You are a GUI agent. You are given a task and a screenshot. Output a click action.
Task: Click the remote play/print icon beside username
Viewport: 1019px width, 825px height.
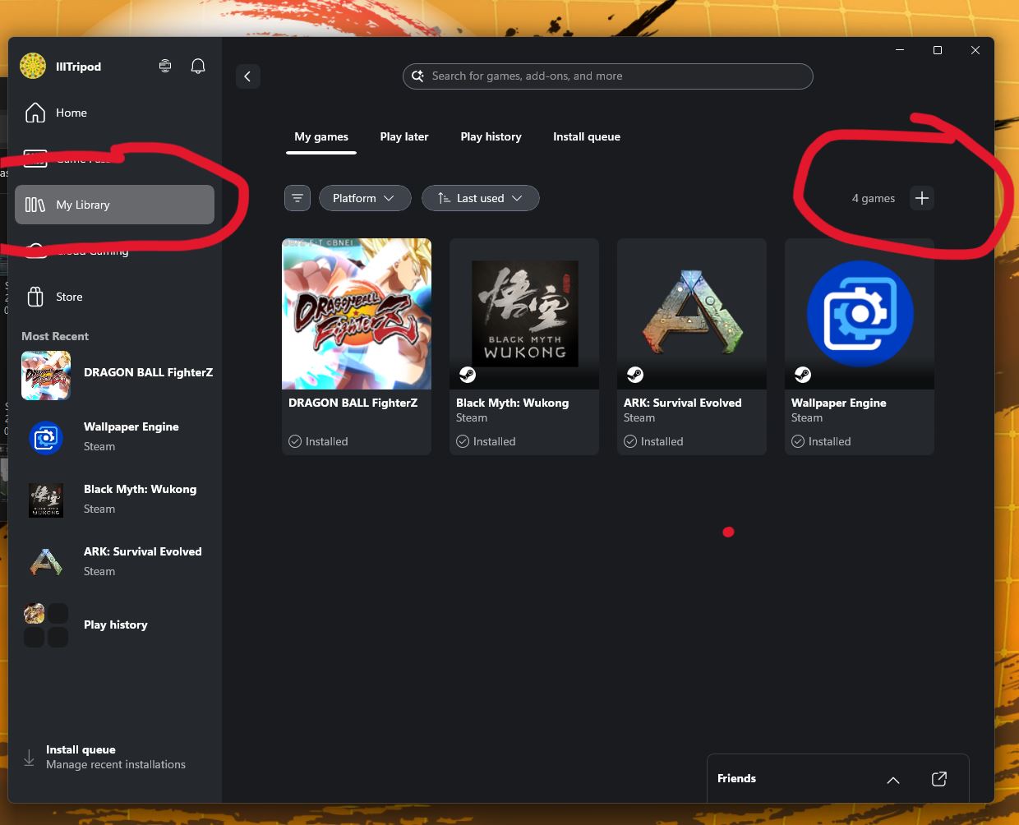click(165, 67)
